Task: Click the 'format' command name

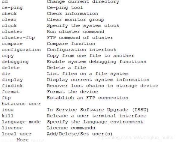Action: pyautogui.click(x=11, y=92)
